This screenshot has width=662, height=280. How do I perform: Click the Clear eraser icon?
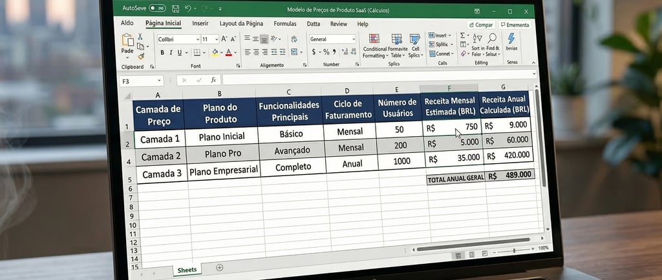tap(464, 54)
